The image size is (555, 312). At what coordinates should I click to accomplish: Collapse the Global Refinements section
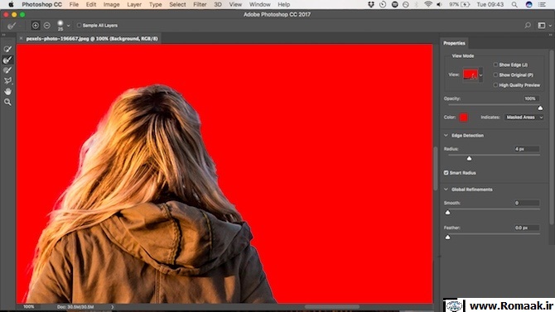446,190
